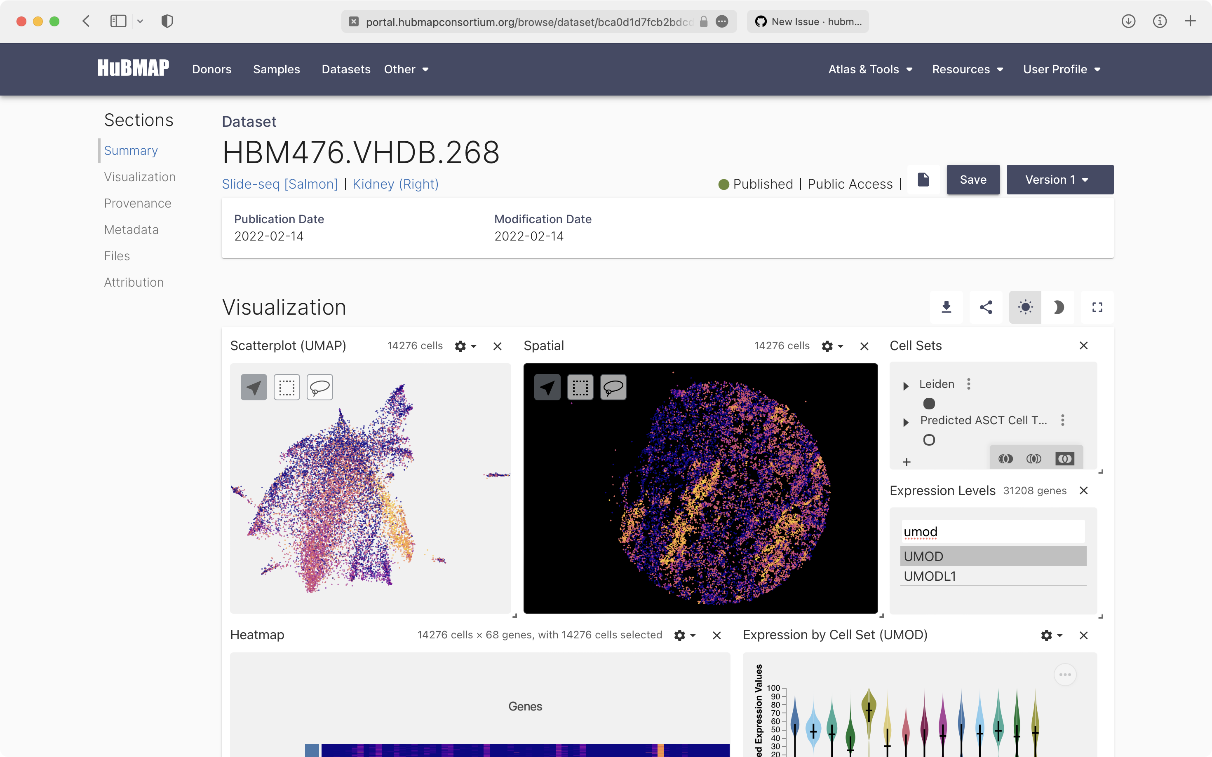The image size is (1212, 757).
Task: Click the pointer tool in Scatterplot
Action: (x=254, y=387)
